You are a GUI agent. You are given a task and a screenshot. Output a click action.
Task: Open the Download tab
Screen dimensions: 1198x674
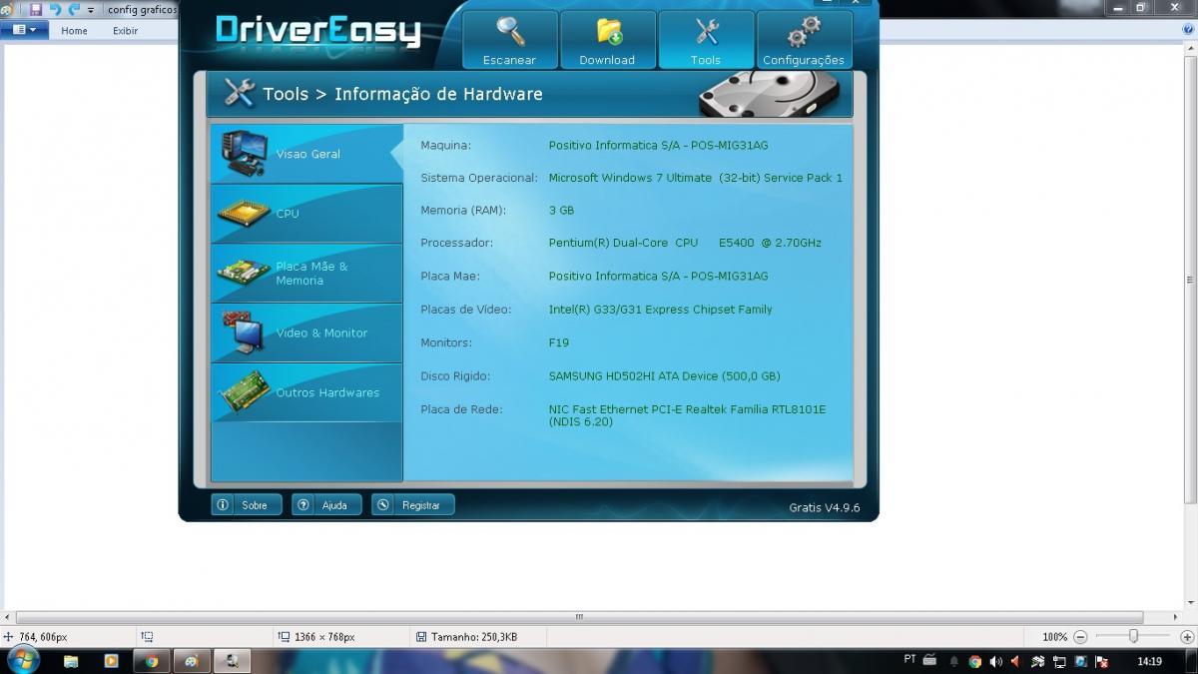(x=607, y=40)
